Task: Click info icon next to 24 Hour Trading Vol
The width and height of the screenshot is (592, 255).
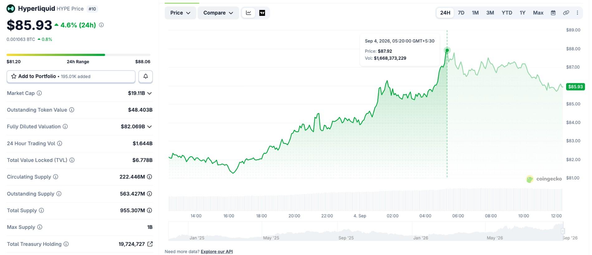Action: pos(60,143)
